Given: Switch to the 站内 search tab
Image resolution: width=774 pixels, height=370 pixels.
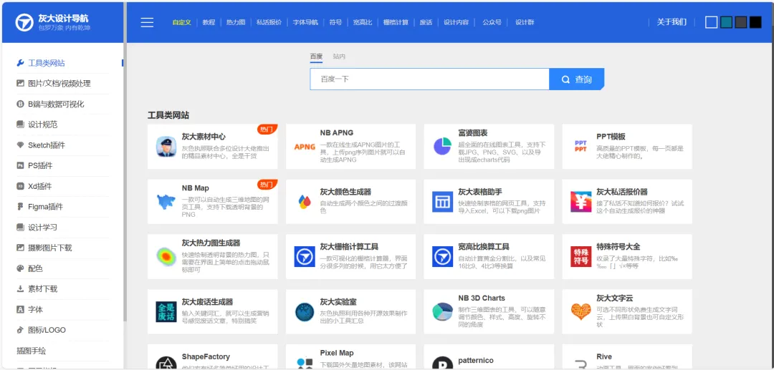Looking at the screenshot, I should [339, 57].
